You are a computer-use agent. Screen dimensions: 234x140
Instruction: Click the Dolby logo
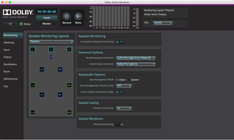(x=18, y=12)
